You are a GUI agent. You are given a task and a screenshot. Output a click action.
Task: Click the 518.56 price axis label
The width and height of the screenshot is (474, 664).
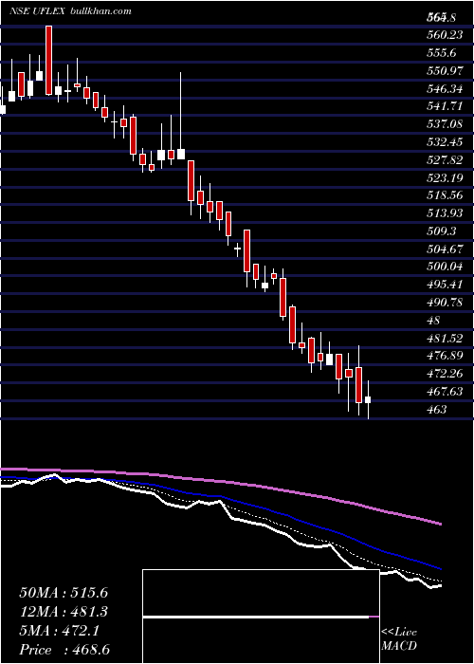coord(444,196)
